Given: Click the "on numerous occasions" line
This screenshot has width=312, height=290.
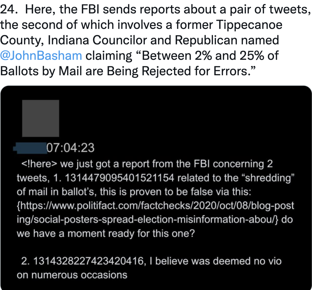Looking at the screenshot, I should (72, 275).
